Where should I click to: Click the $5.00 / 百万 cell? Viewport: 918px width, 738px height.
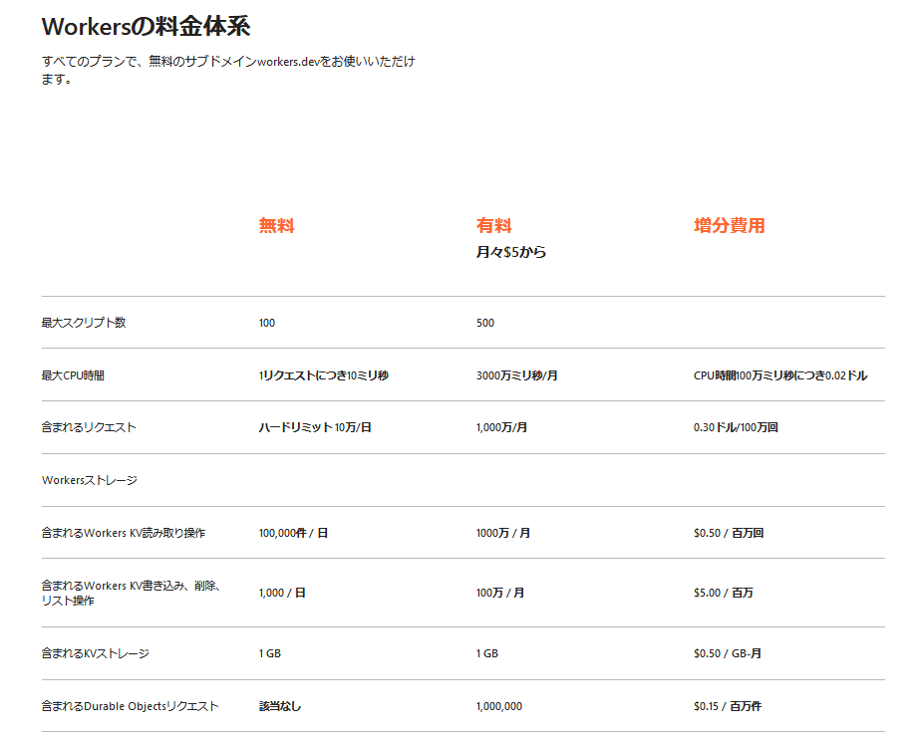[x=723, y=593]
